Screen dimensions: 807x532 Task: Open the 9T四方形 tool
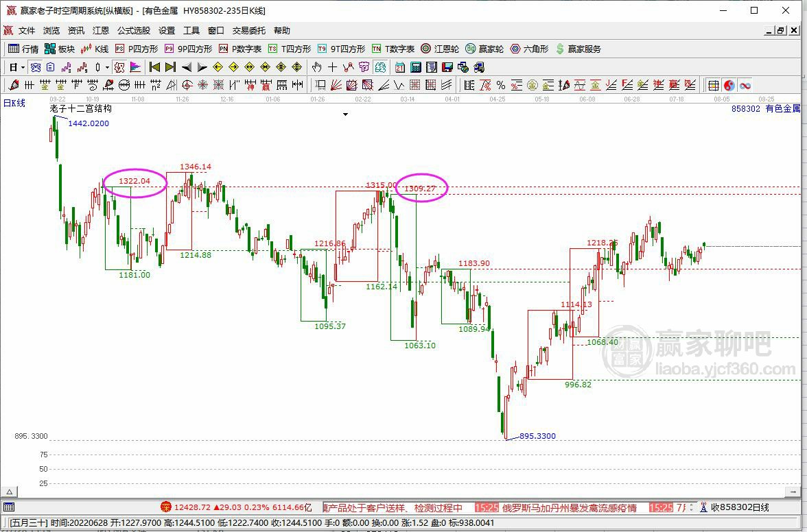click(340, 49)
